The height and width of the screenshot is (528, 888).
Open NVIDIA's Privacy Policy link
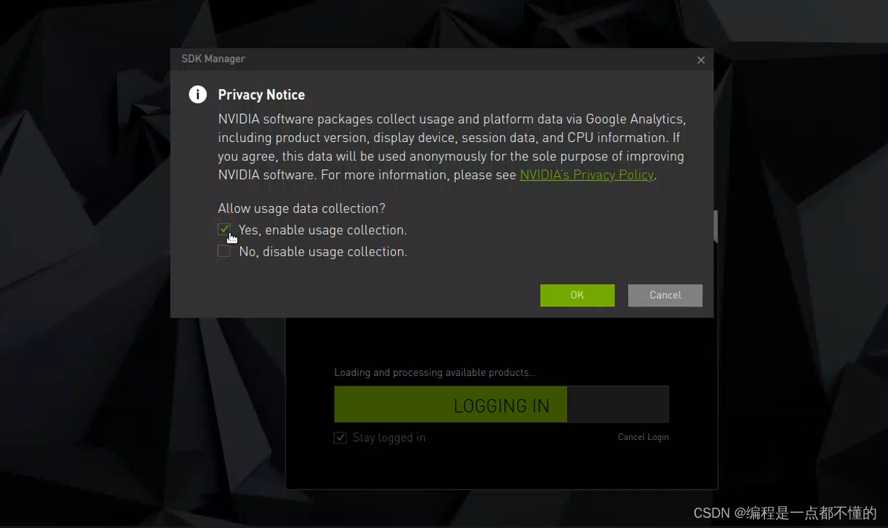pyautogui.click(x=587, y=175)
